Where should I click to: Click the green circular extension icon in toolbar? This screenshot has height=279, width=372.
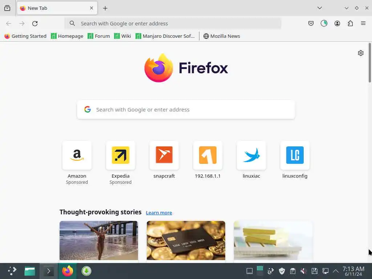point(324,23)
